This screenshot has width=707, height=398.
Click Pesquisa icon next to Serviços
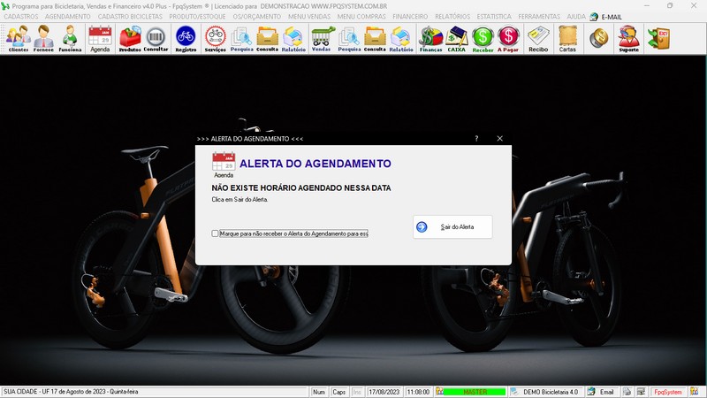coord(241,39)
